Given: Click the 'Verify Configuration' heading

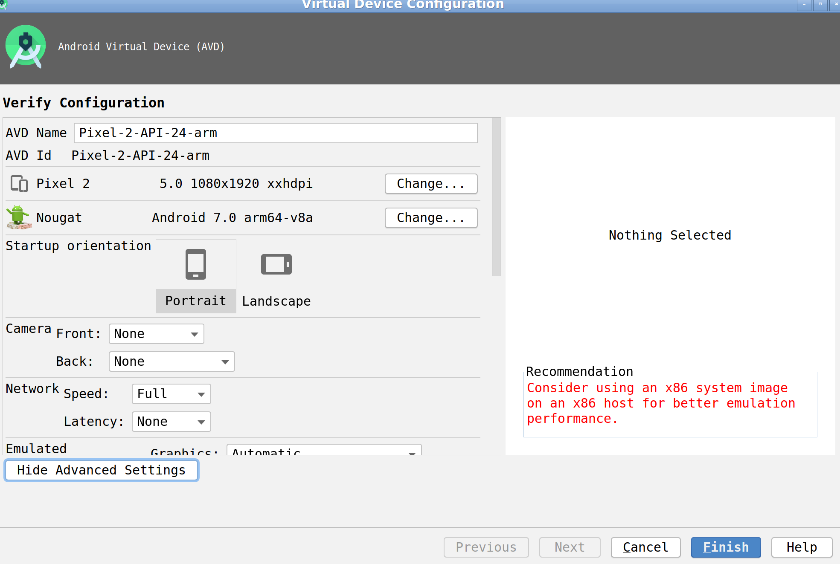Looking at the screenshot, I should tap(84, 103).
